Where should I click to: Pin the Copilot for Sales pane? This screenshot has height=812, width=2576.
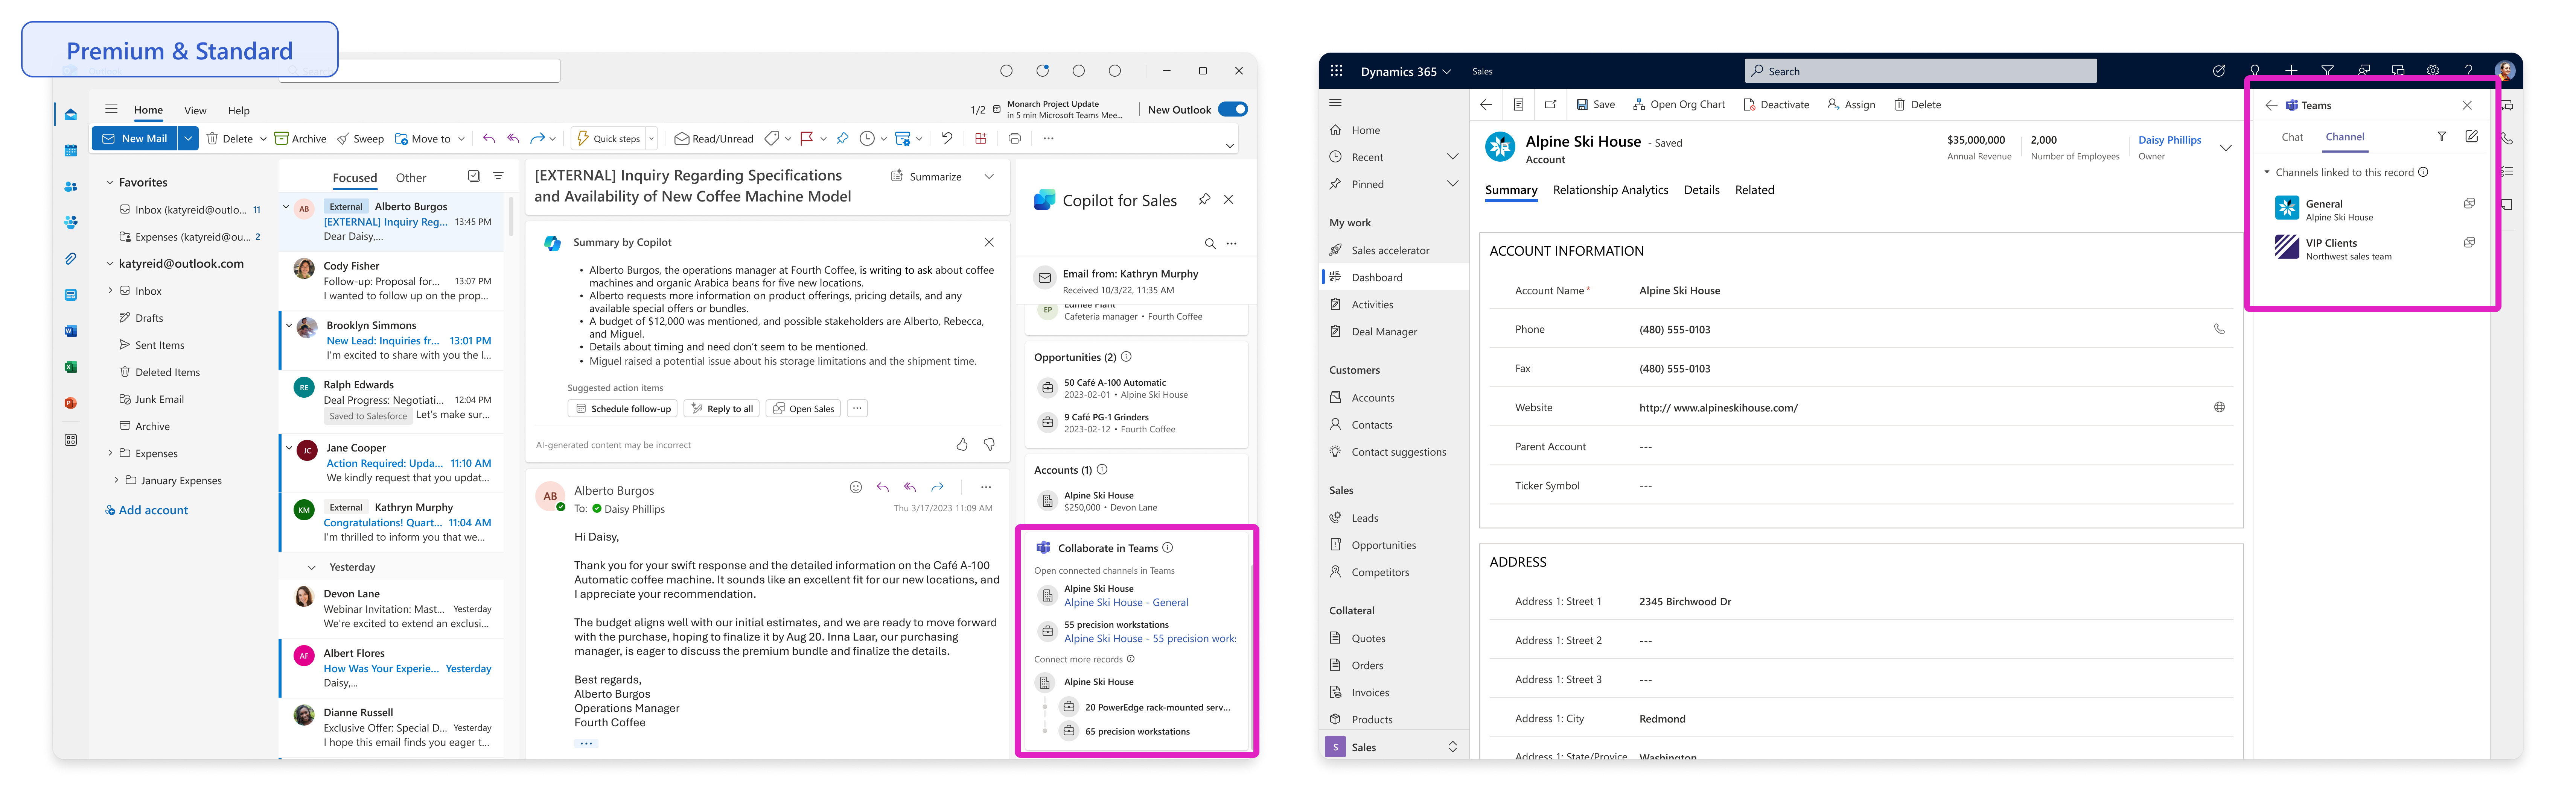coord(1204,200)
